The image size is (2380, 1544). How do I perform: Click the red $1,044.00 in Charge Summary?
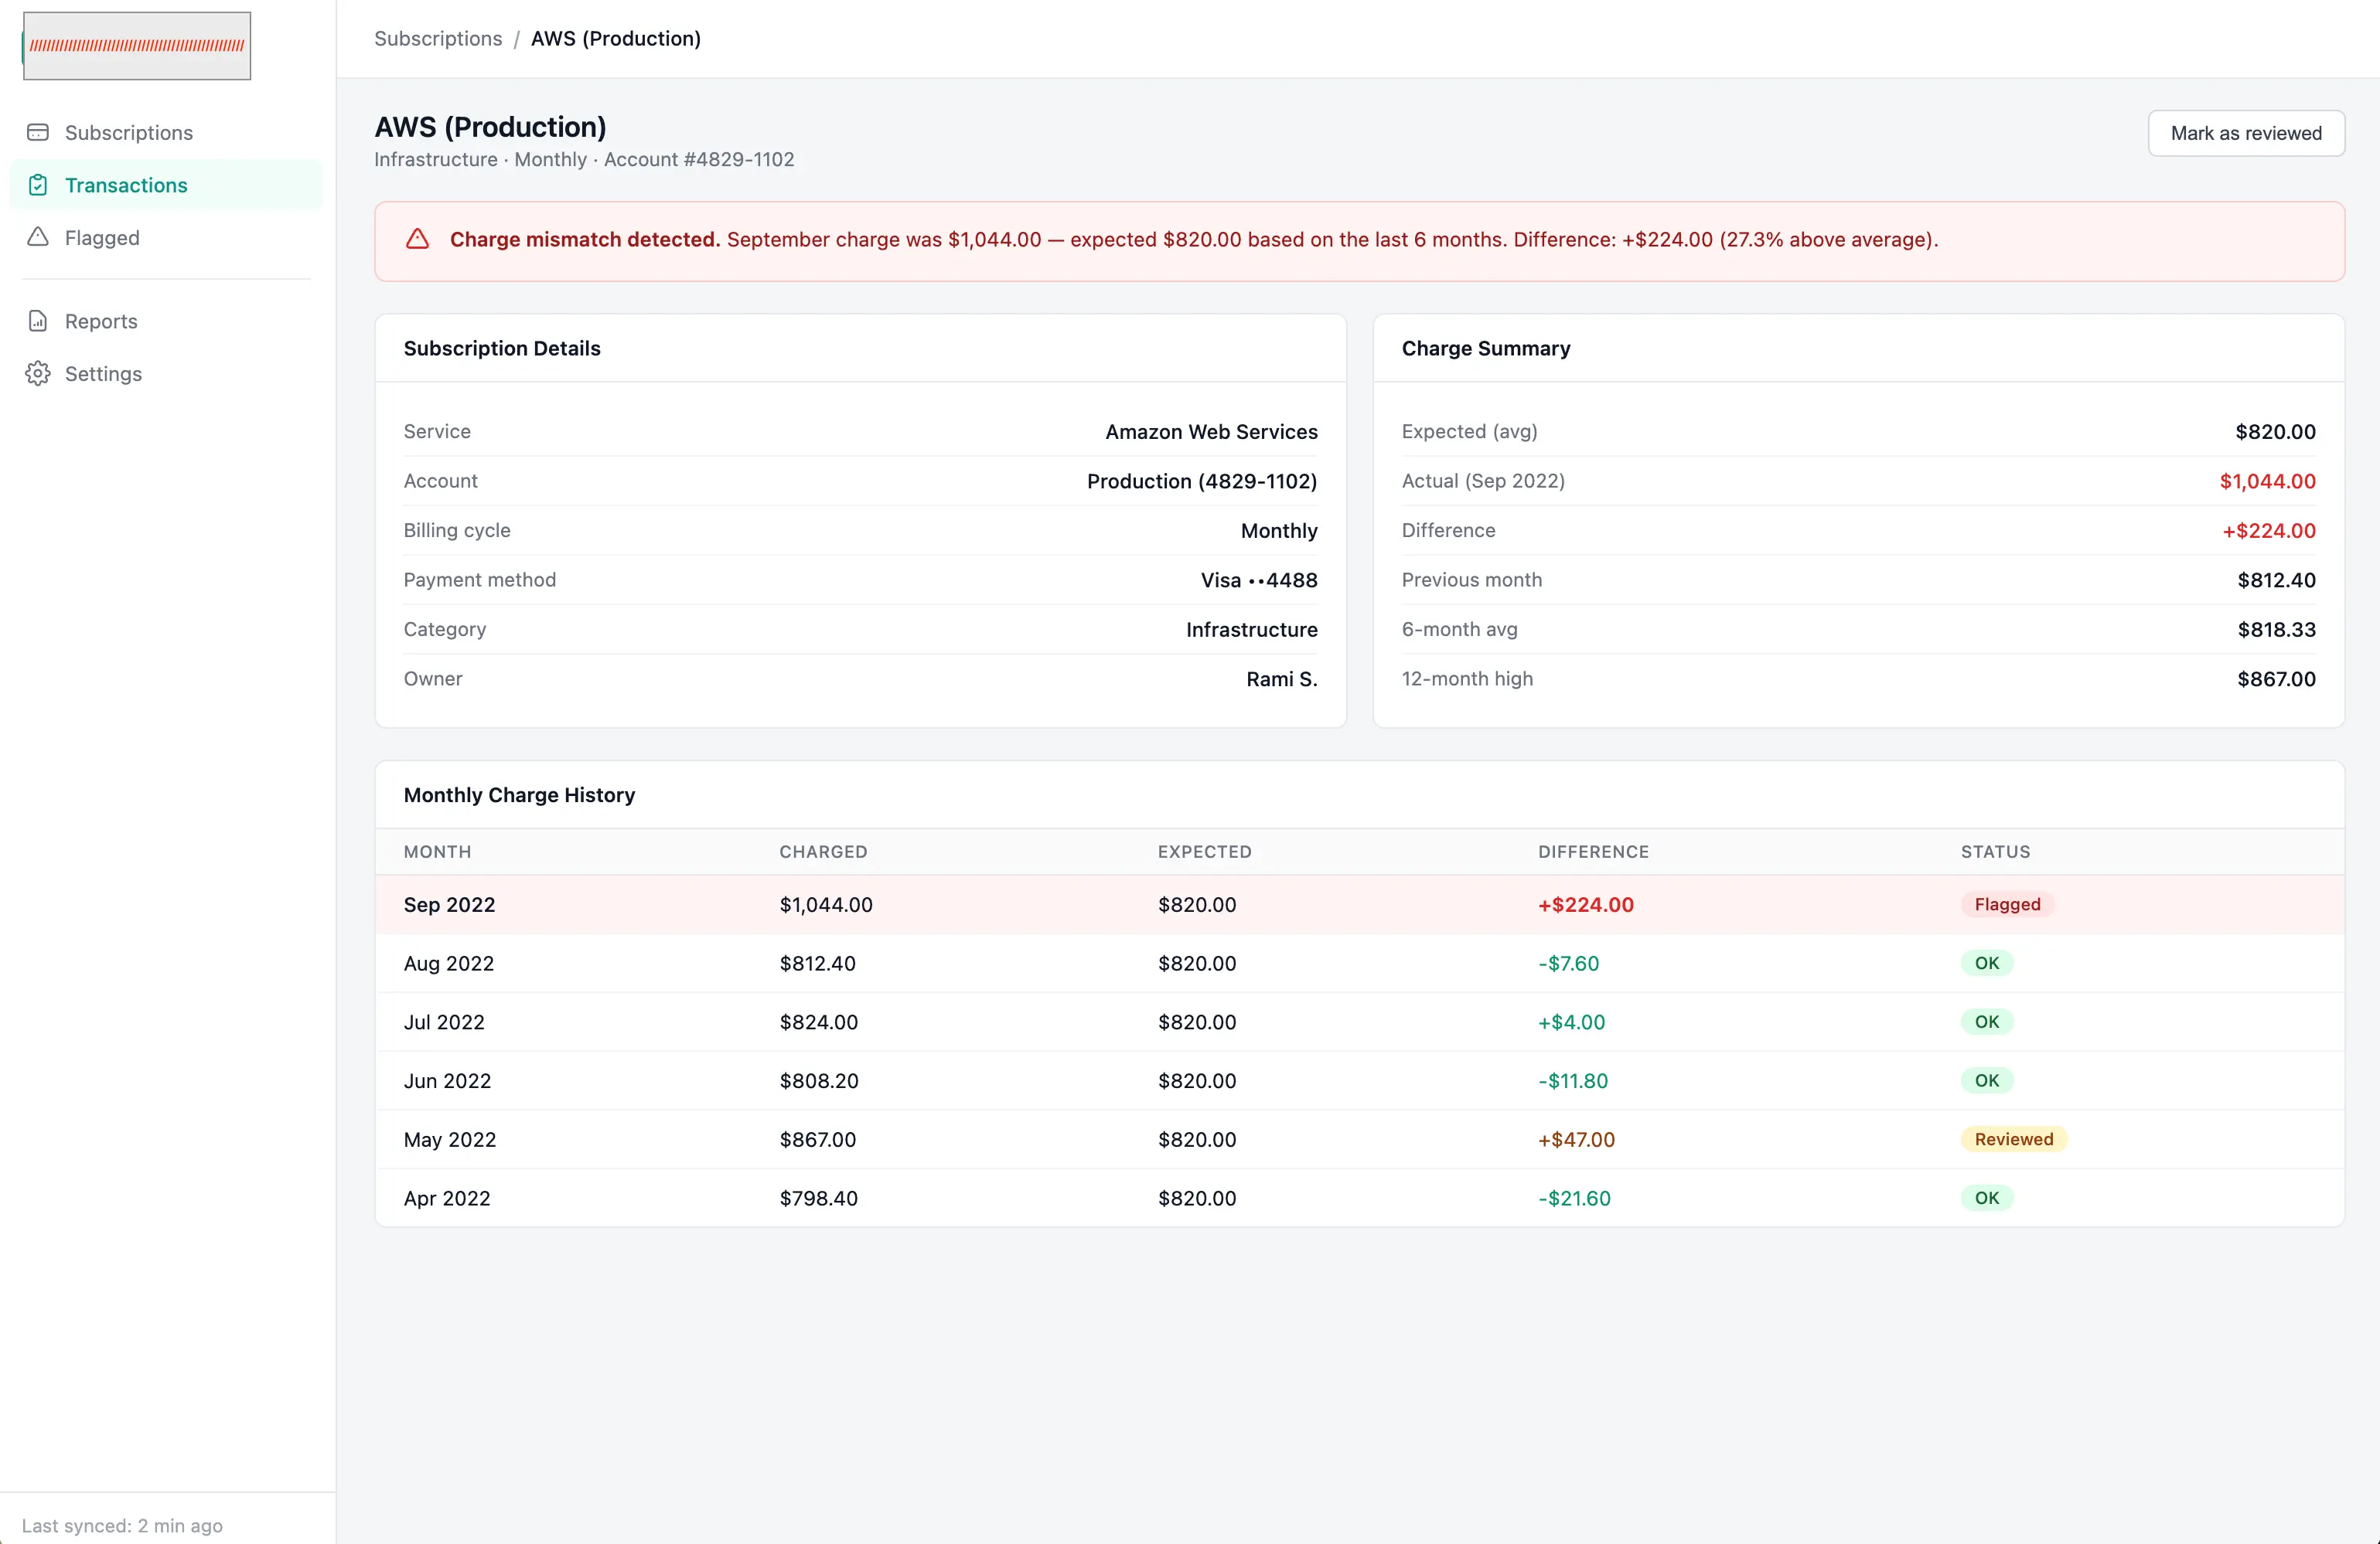point(2267,481)
